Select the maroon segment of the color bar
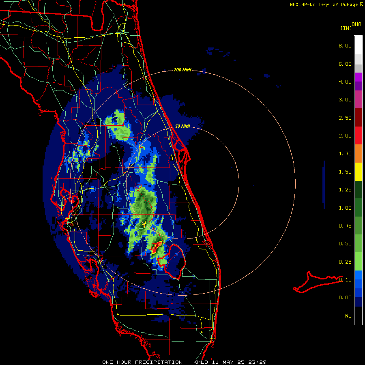The image size is (365, 365). [358, 118]
